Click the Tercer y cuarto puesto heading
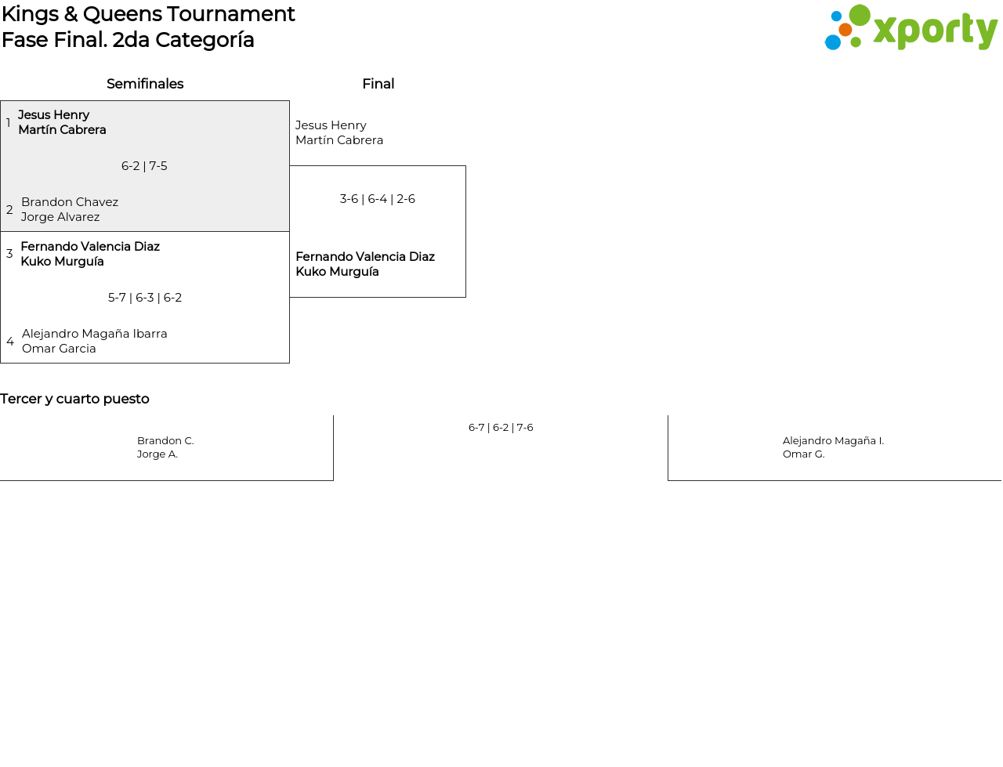The width and height of the screenshot is (1003, 767). [x=74, y=399]
